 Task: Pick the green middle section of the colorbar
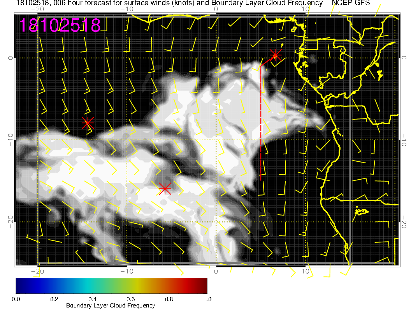pyautogui.click(x=111, y=285)
